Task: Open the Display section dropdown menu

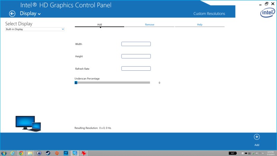Action: pyautogui.click(x=30, y=14)
